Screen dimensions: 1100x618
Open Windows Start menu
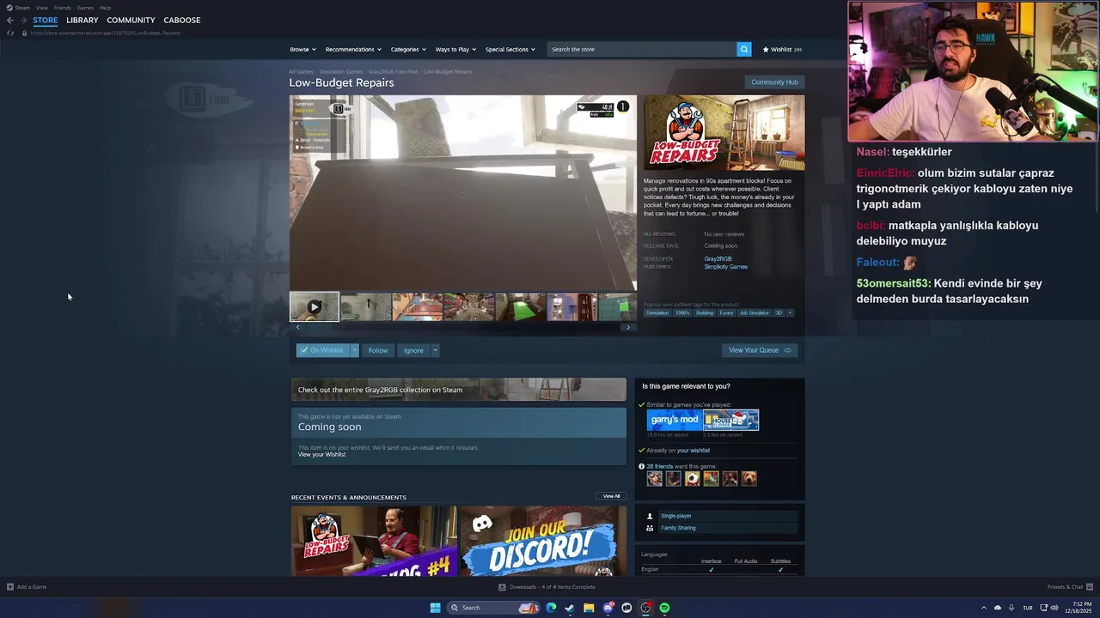coord(436,608)
